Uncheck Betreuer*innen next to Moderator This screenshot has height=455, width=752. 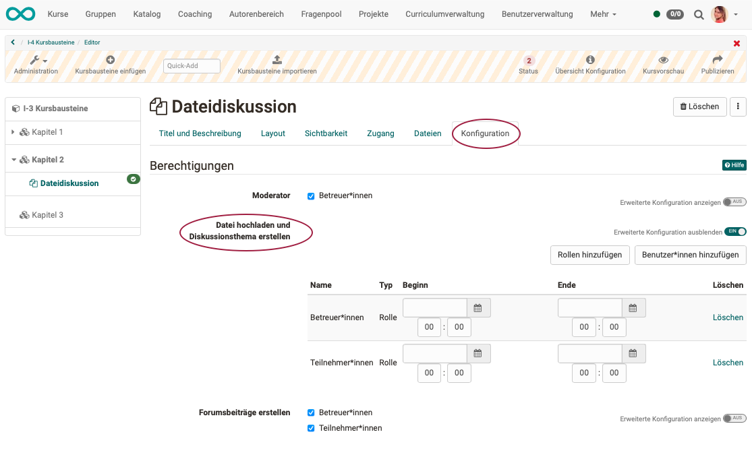311,195
